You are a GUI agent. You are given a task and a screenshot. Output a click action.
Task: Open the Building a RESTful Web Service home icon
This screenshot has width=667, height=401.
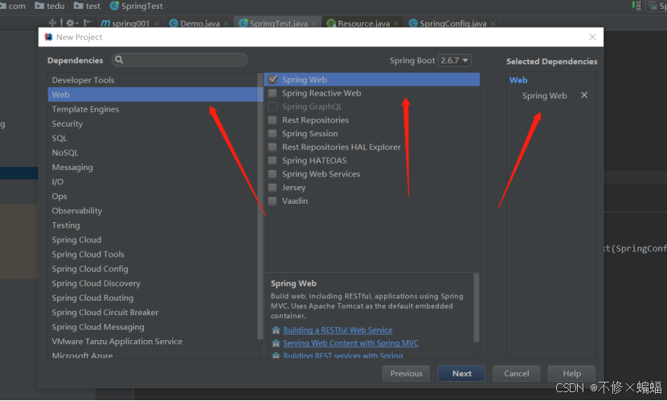pos(276,330)
